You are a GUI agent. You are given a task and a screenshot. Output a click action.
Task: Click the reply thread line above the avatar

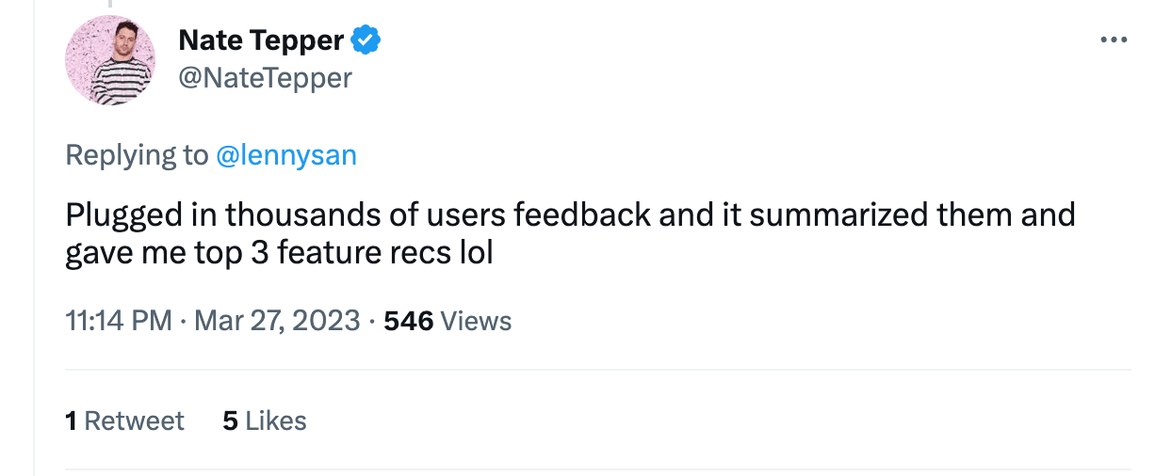coord(110,5)
